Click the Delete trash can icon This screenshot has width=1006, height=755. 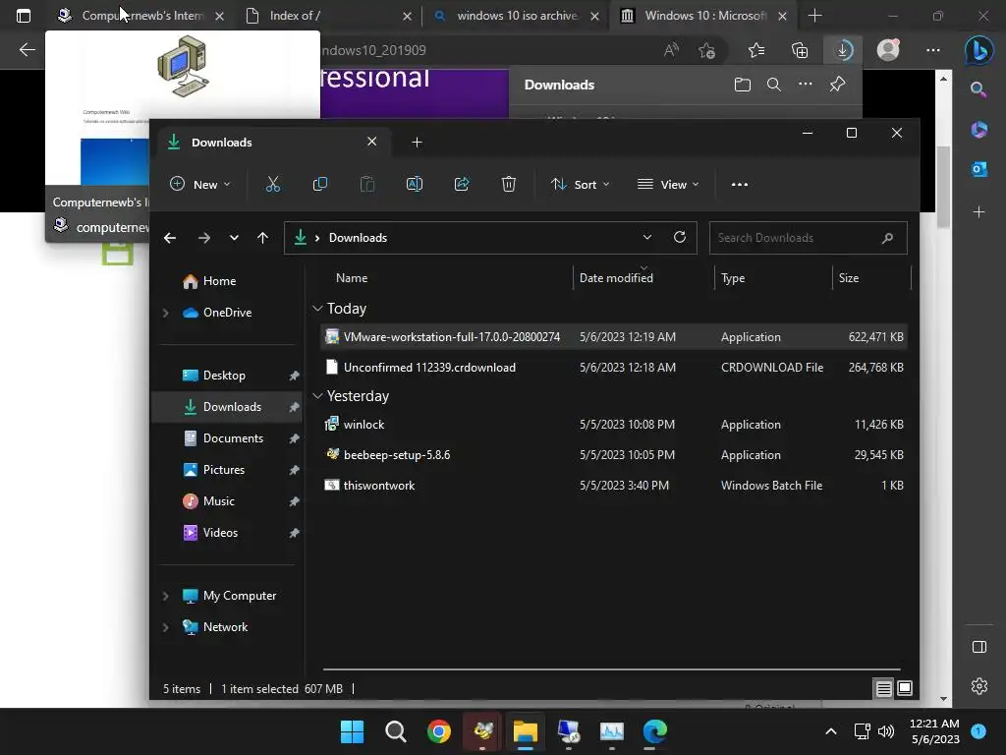(508, 184)
